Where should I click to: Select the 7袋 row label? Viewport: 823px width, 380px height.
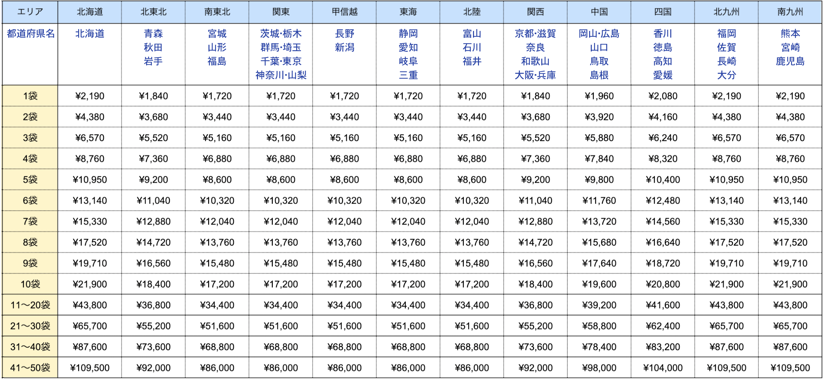pos(30,221)
